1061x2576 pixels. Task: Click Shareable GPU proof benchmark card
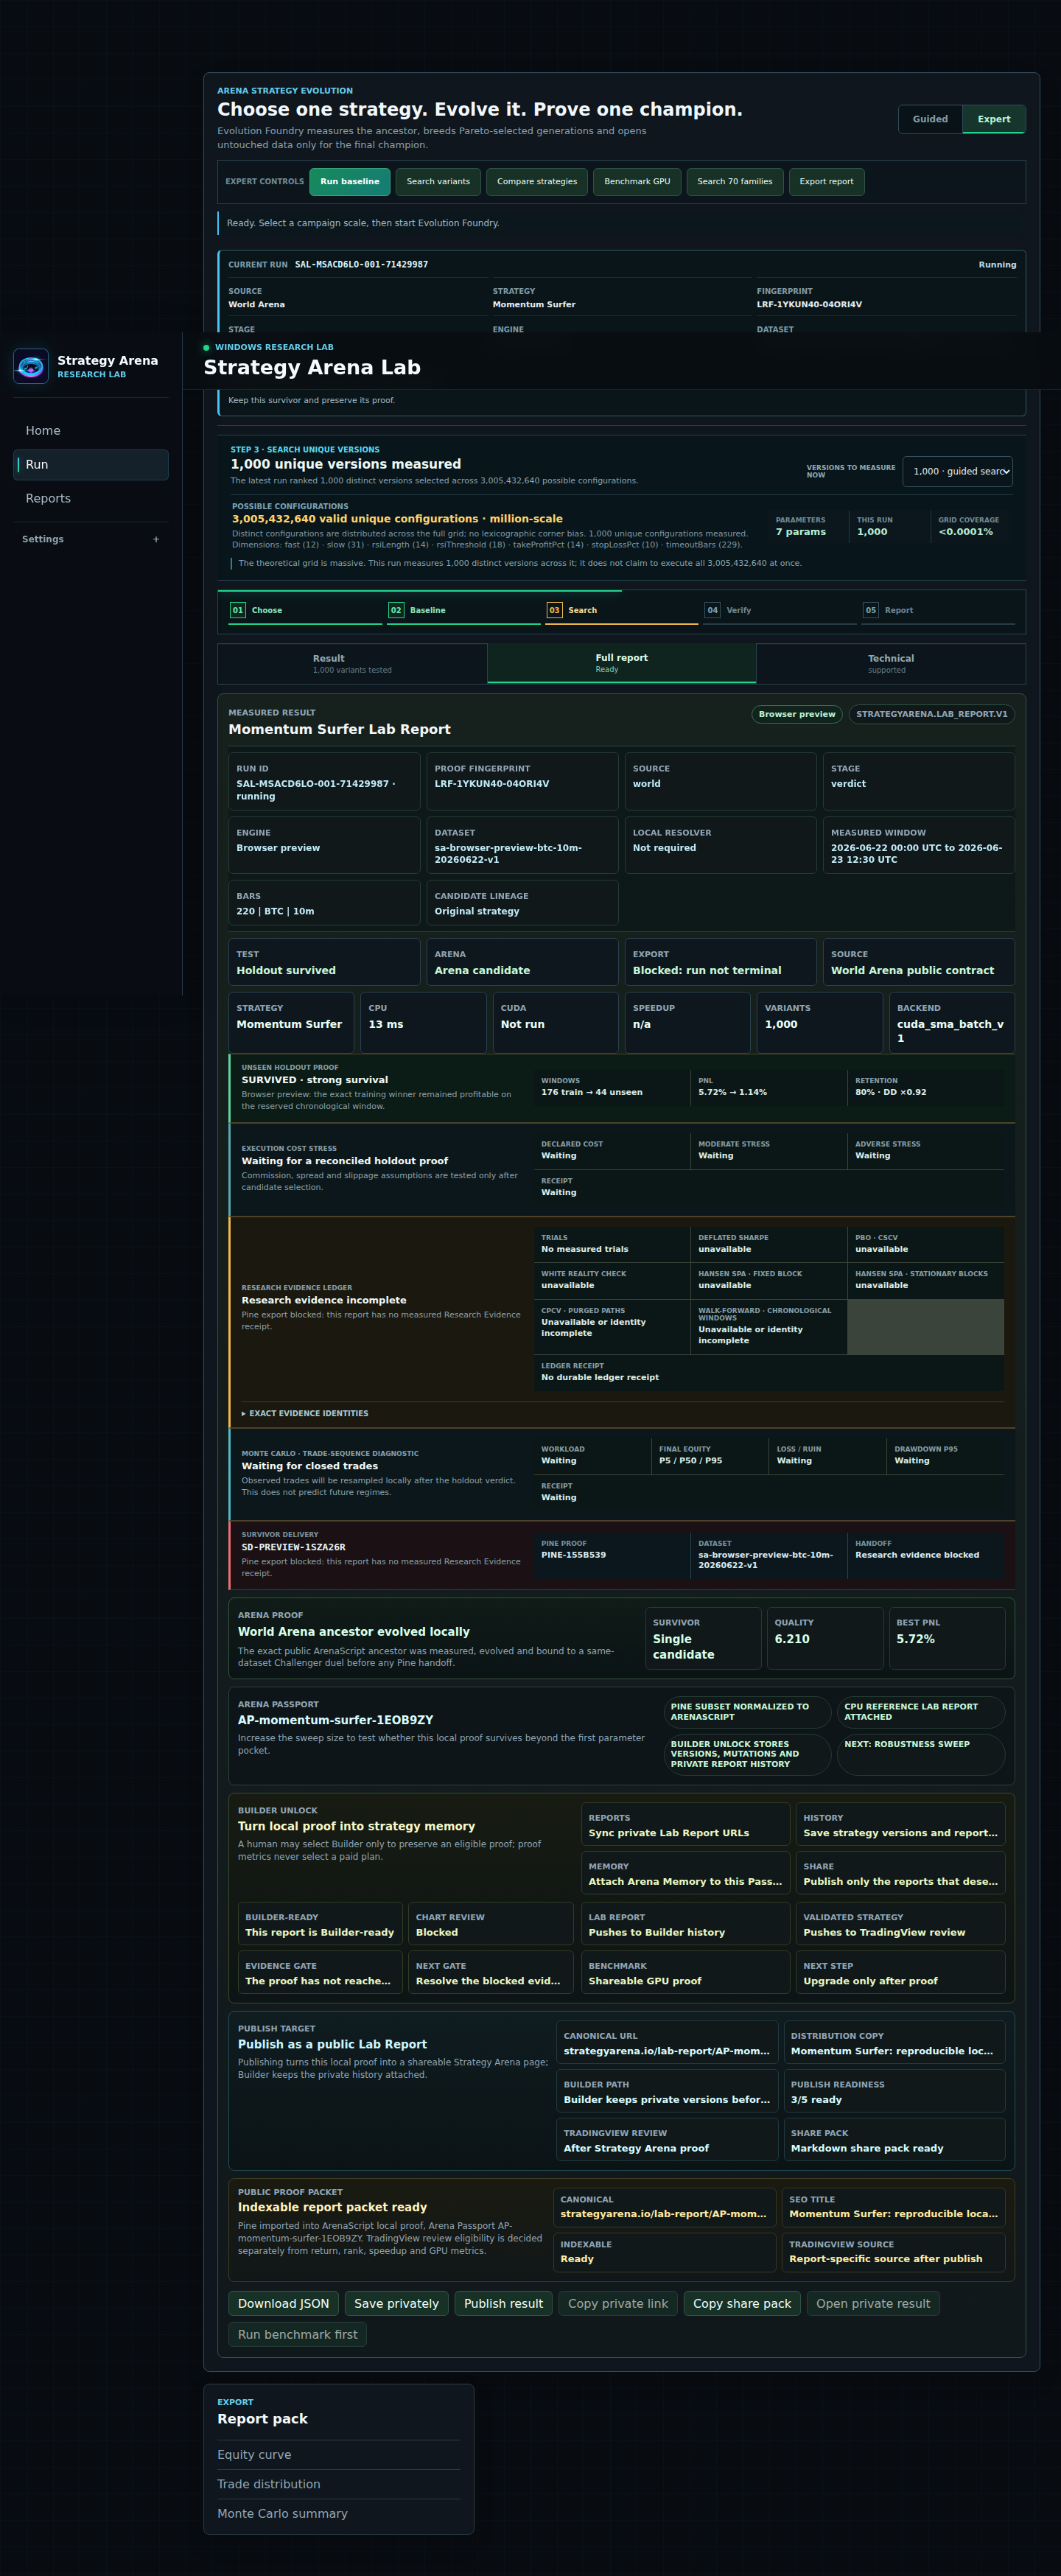(x=685, y=1973)
